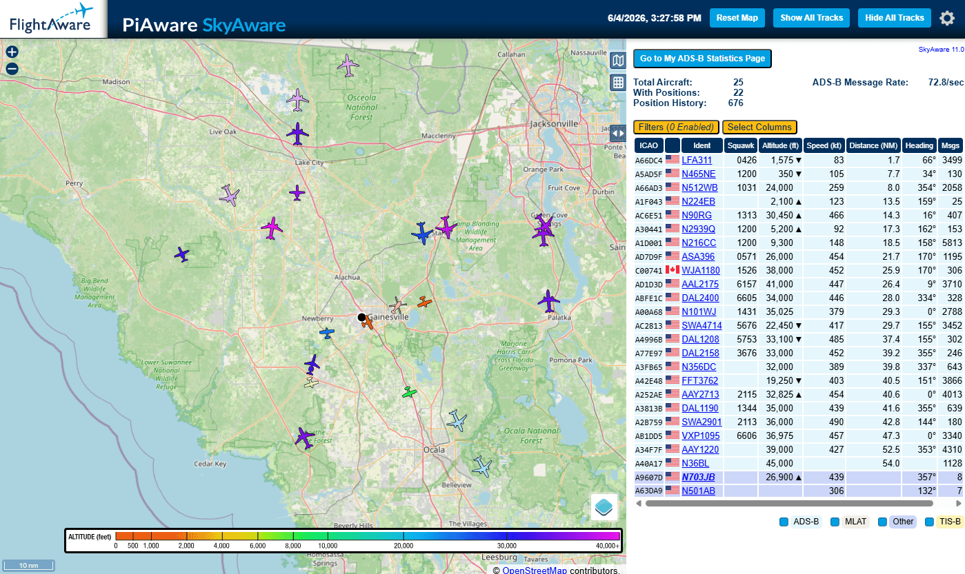Toggle the MLAT legend checkbox

tap(835, 522)
